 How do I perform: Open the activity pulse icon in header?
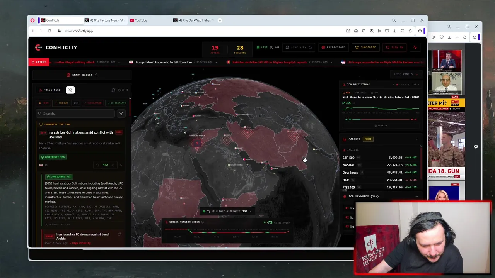(415, 47)
